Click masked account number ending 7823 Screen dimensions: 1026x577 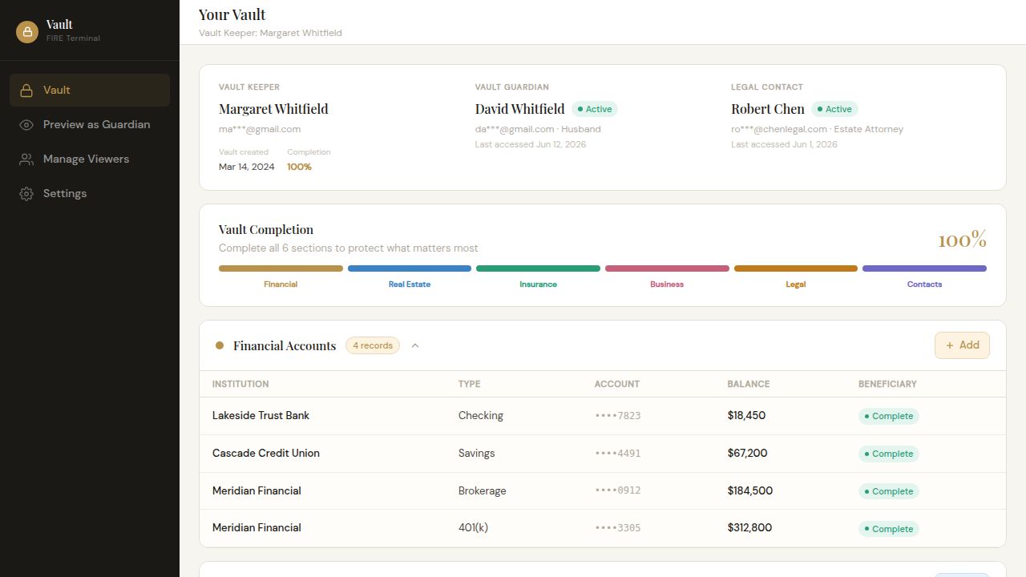[x=617, y=416]
